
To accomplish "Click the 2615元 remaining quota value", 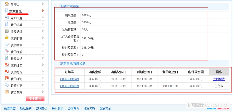I will [86, 15].
